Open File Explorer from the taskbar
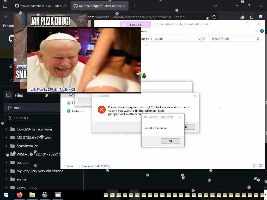The height and width of the screenshot is (200, 267). (32, 195)
